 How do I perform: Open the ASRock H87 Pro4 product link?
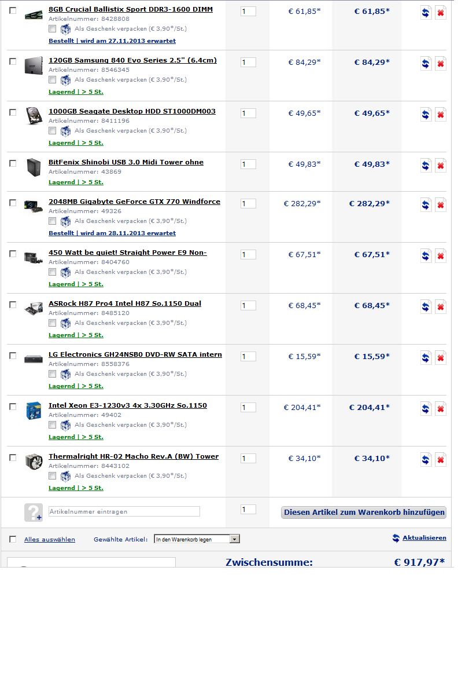(x=125, y=303)
